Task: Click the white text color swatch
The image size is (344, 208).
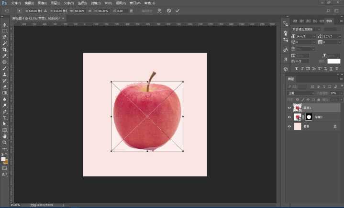Action: tap(333, 61)
